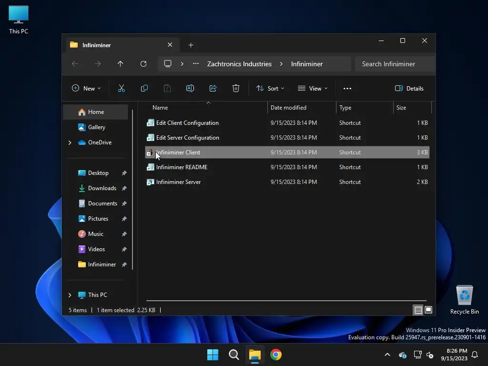The height and width of the screenshot is (366, 488).
Task: Open Downloads quick access folder
Action: pyautogui.click(x=95, y=188)
